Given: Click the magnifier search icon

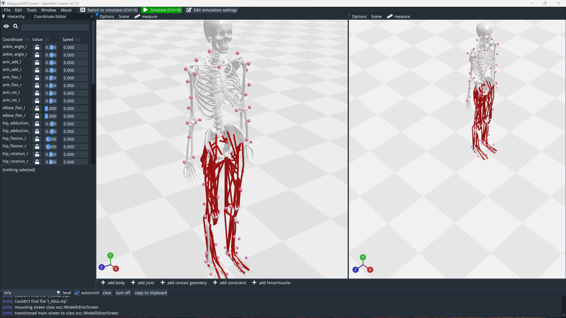Looking at the screenshot, I should pyautogui.click(x=16, y=26).
